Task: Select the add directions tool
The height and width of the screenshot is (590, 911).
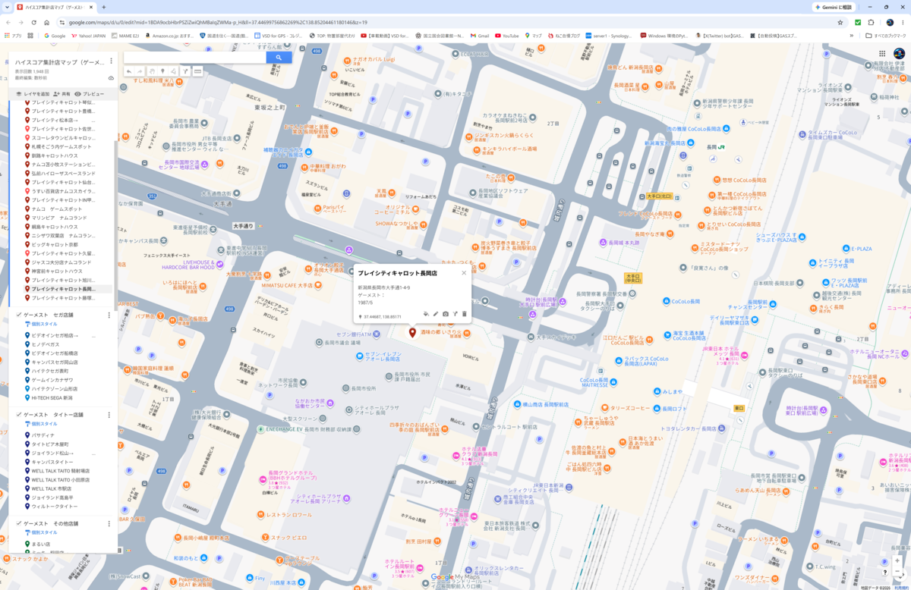Action: 185,71
